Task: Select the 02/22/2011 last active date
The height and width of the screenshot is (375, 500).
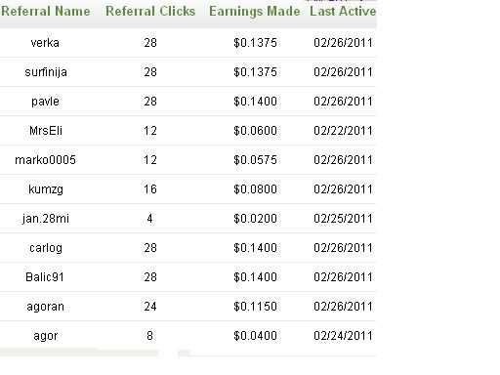Action: coord(343,131)
